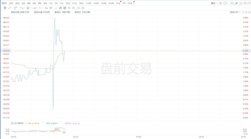
Task: Select the 30分 interval
Action: tap(81, 3)
